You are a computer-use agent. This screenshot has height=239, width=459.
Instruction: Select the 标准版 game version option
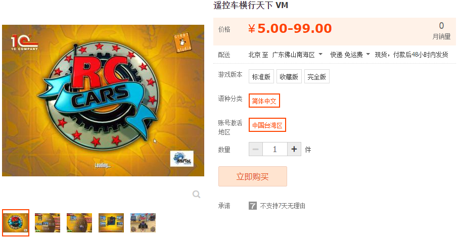point(261,77)
